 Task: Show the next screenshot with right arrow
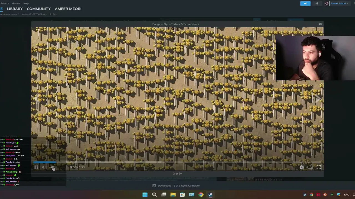pos(318,99)
